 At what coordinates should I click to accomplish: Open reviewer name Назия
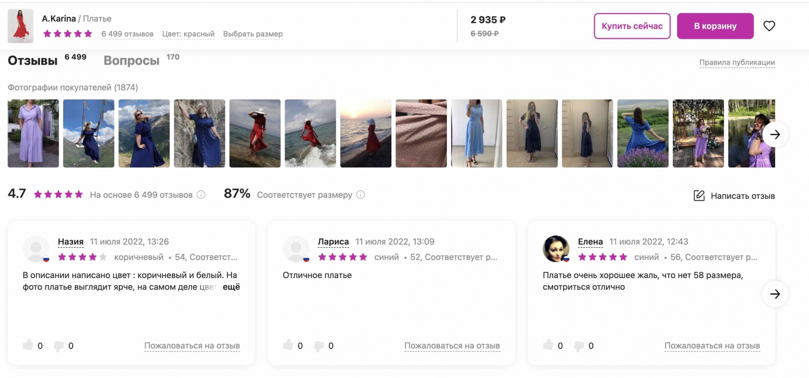pyautogui.click(x=71, y=242)
